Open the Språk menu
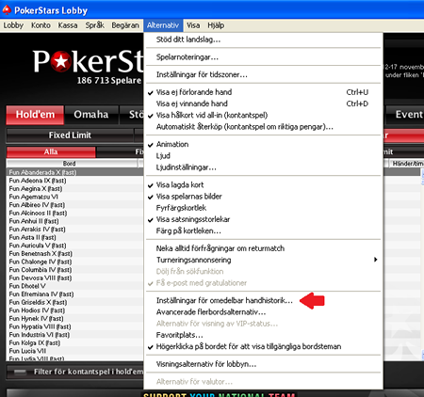Screen dimensions: 424x397 point(95,25)
